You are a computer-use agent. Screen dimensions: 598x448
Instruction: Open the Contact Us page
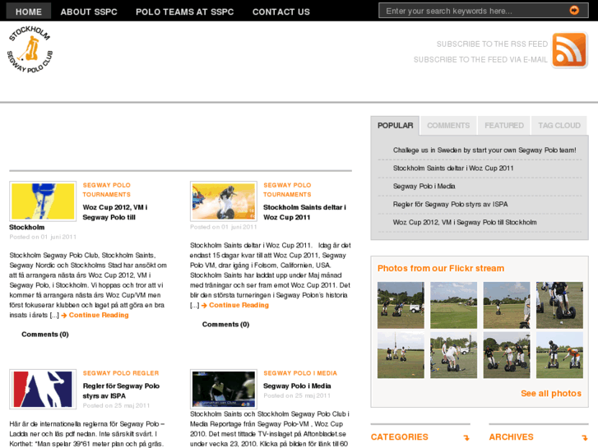[x=281, y=12]
